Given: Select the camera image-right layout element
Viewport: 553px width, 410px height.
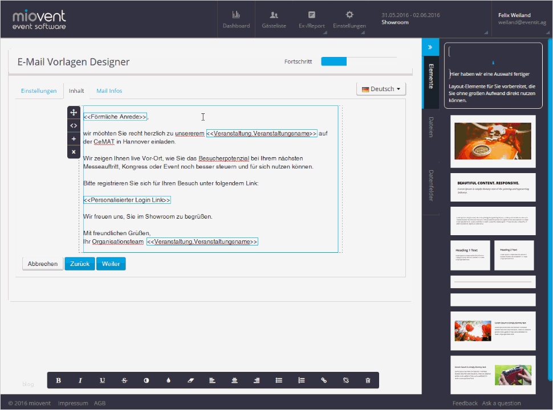Looking at the screenshot, I should tap(493, 375).
